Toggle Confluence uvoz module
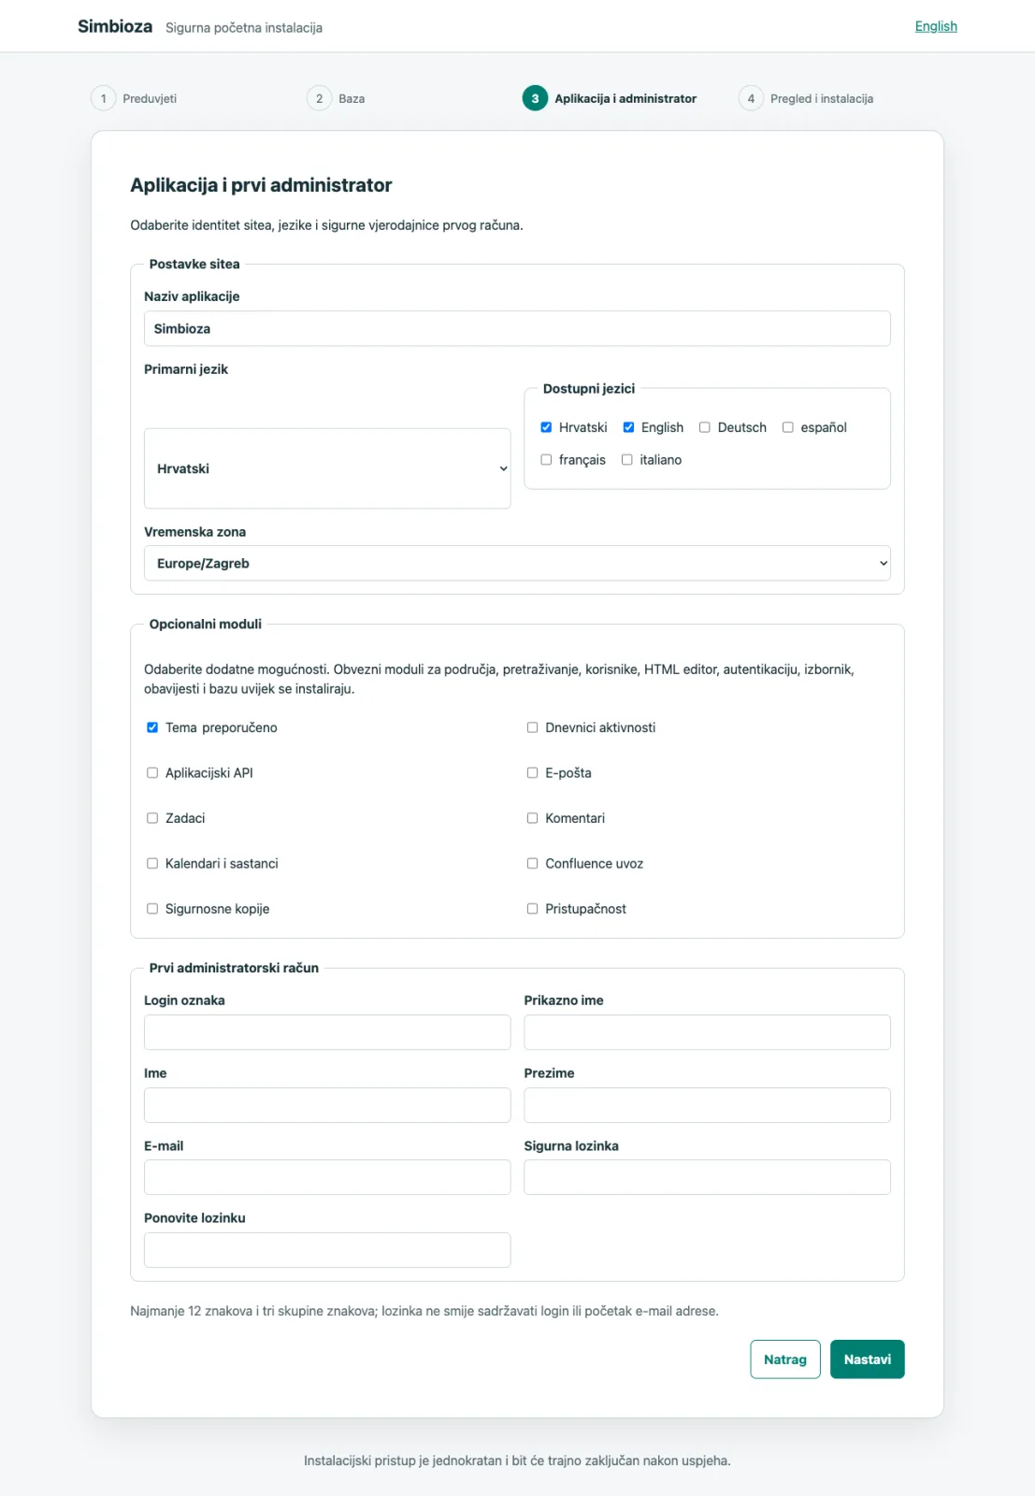This screenshot has width=1035, height=1496. 532,864
